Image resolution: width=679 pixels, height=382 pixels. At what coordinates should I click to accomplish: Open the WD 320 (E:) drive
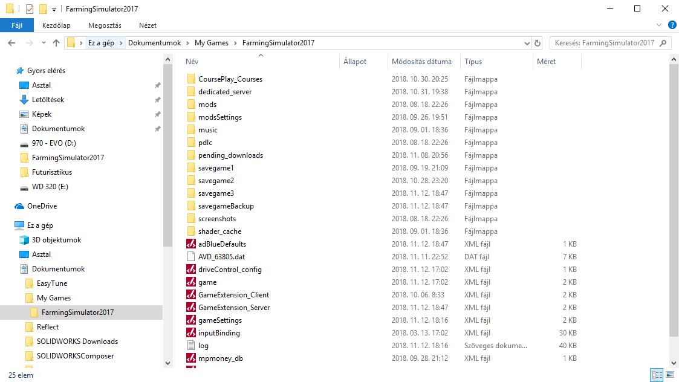pos(50,187)
